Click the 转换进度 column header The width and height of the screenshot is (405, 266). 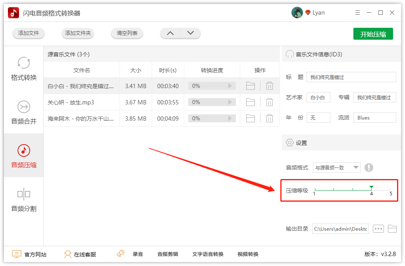point(212,70)
